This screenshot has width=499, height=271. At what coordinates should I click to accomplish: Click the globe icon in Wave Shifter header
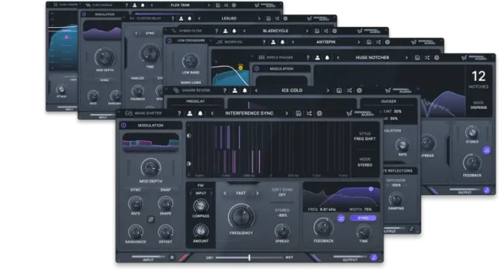320,113
